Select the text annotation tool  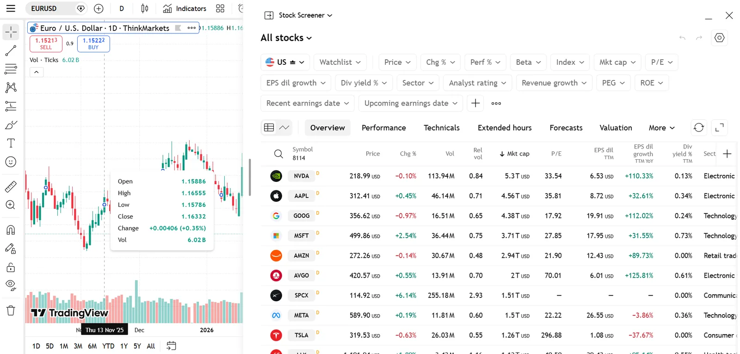tap(11, 143)
